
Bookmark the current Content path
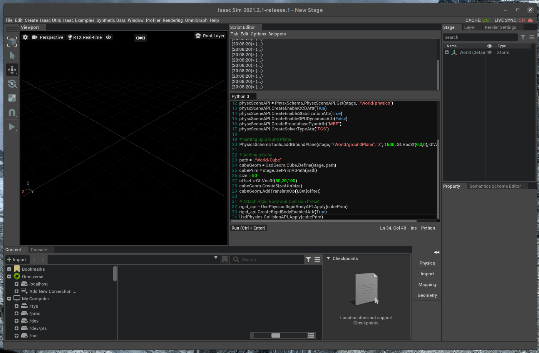225,260
